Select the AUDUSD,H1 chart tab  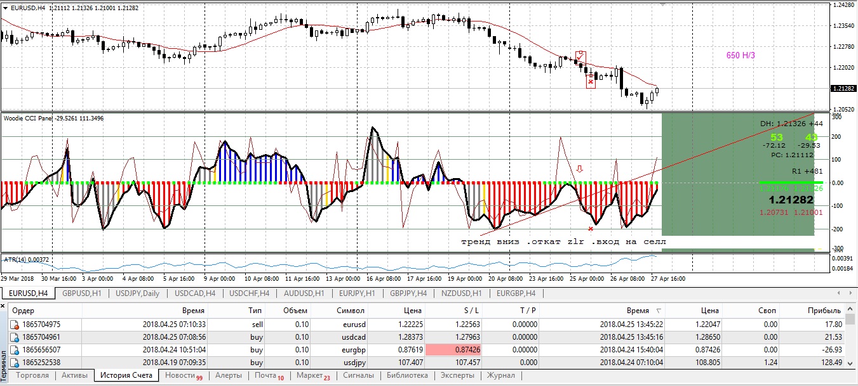click(304, 293)
